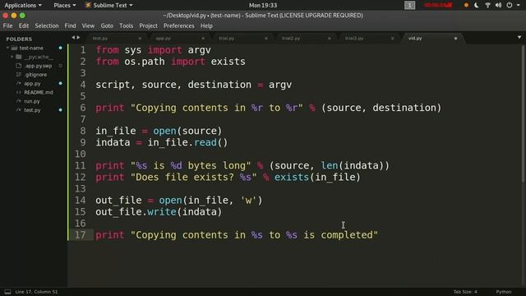This screenshot has width=526, height=296.
Task: Open the tab list dropdown arrow
Action: [x=519, y=37]
